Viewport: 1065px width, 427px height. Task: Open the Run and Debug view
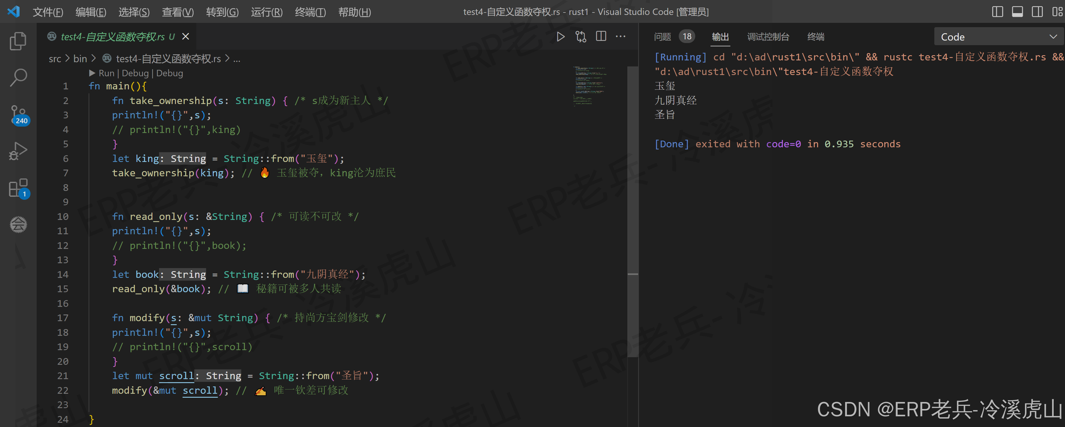[18, 151]
